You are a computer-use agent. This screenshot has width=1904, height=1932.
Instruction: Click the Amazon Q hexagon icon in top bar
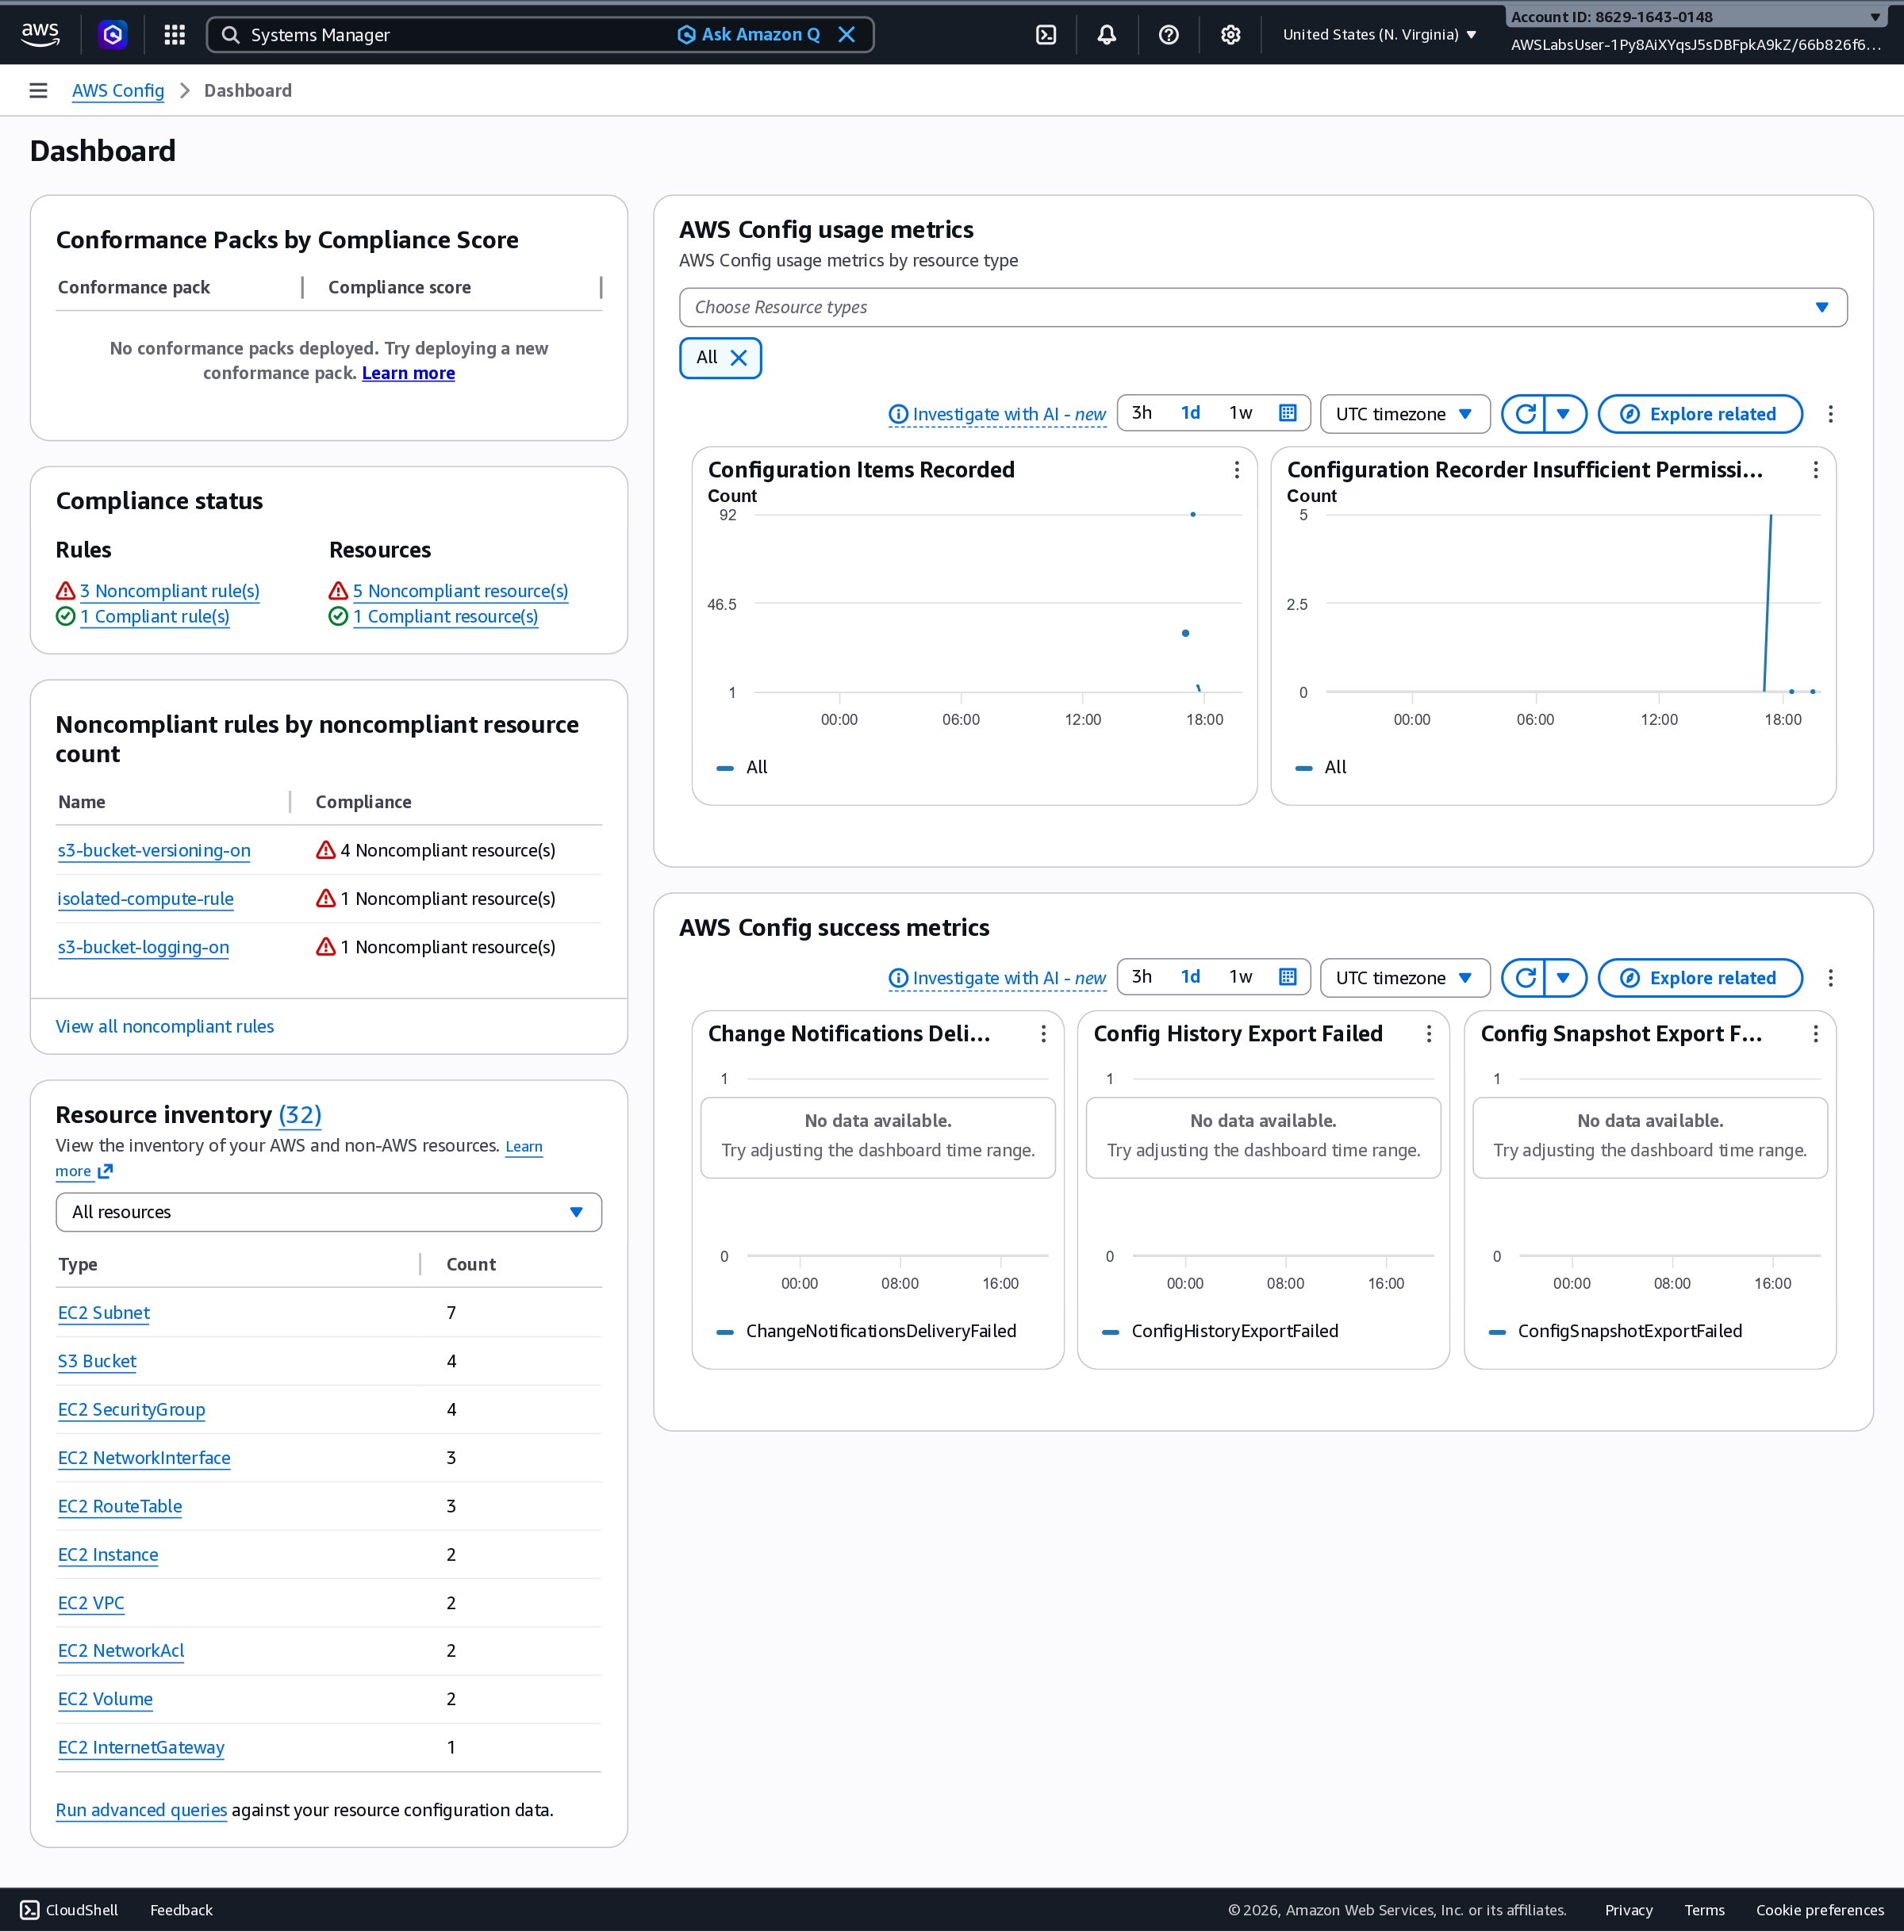point(113,35)
